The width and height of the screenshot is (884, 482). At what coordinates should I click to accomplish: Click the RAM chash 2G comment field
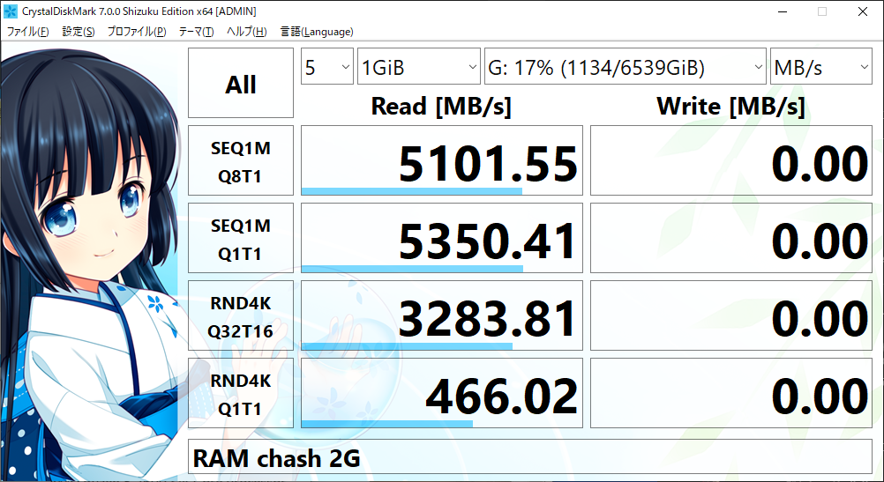click(530, 457)
